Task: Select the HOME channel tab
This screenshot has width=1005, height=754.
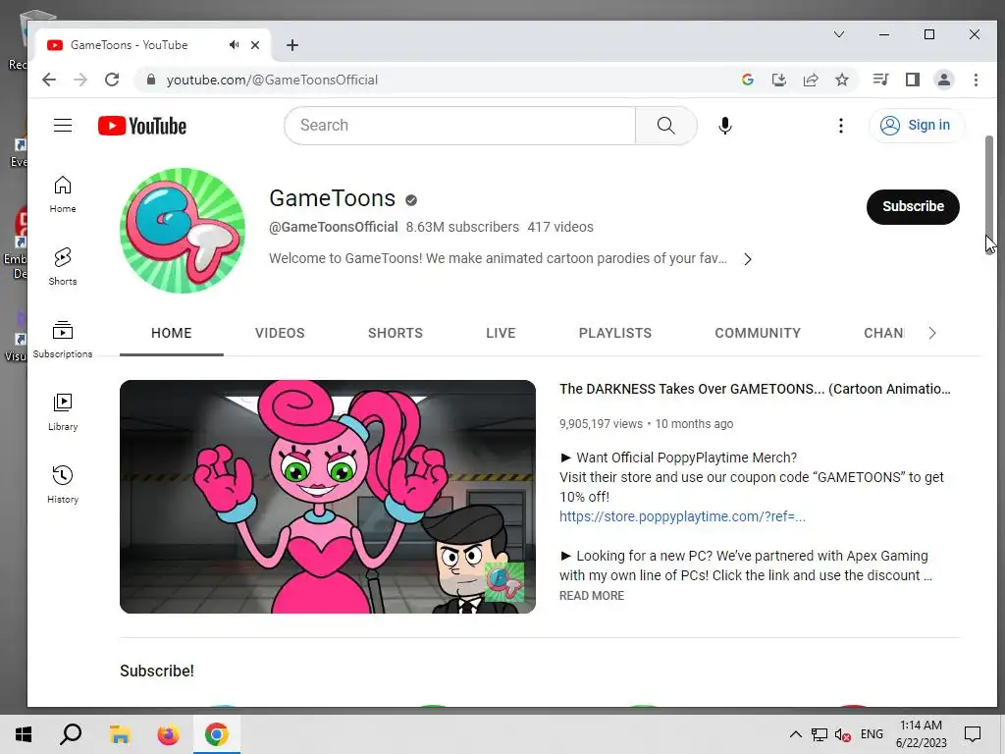Action: pyautogui.click(x=171, y=334)
